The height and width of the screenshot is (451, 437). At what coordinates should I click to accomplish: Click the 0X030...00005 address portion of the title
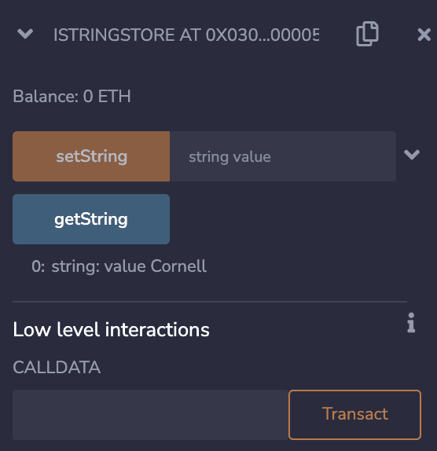tap(263, 35)
